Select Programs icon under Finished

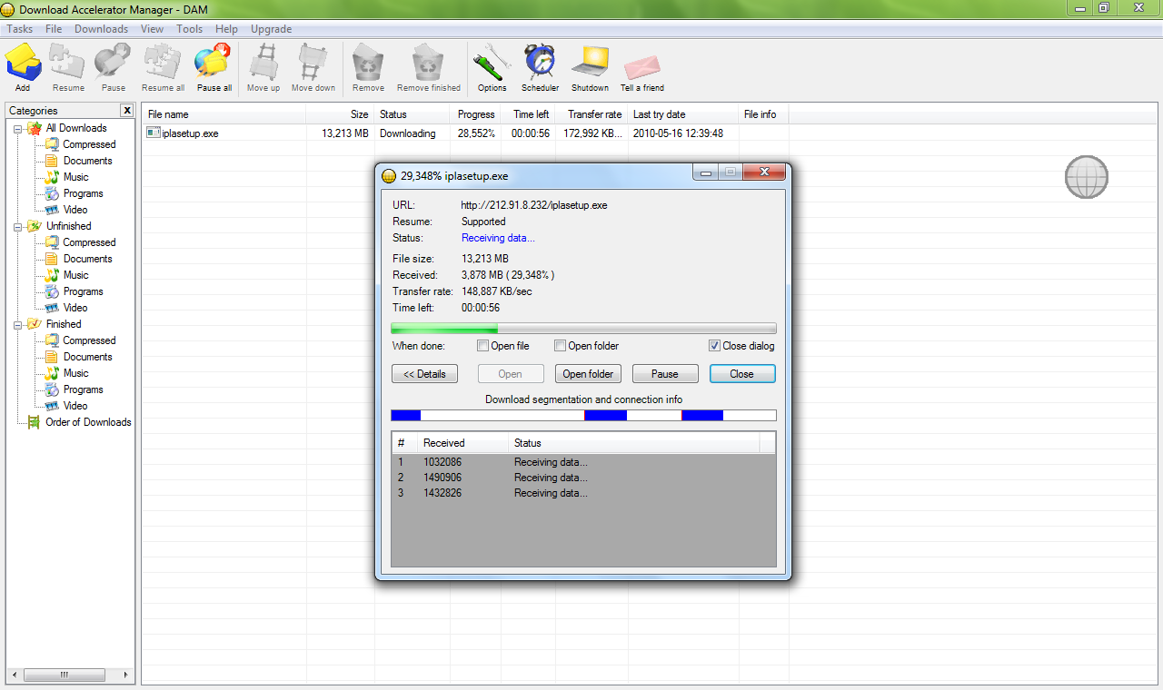click(52, 389)
